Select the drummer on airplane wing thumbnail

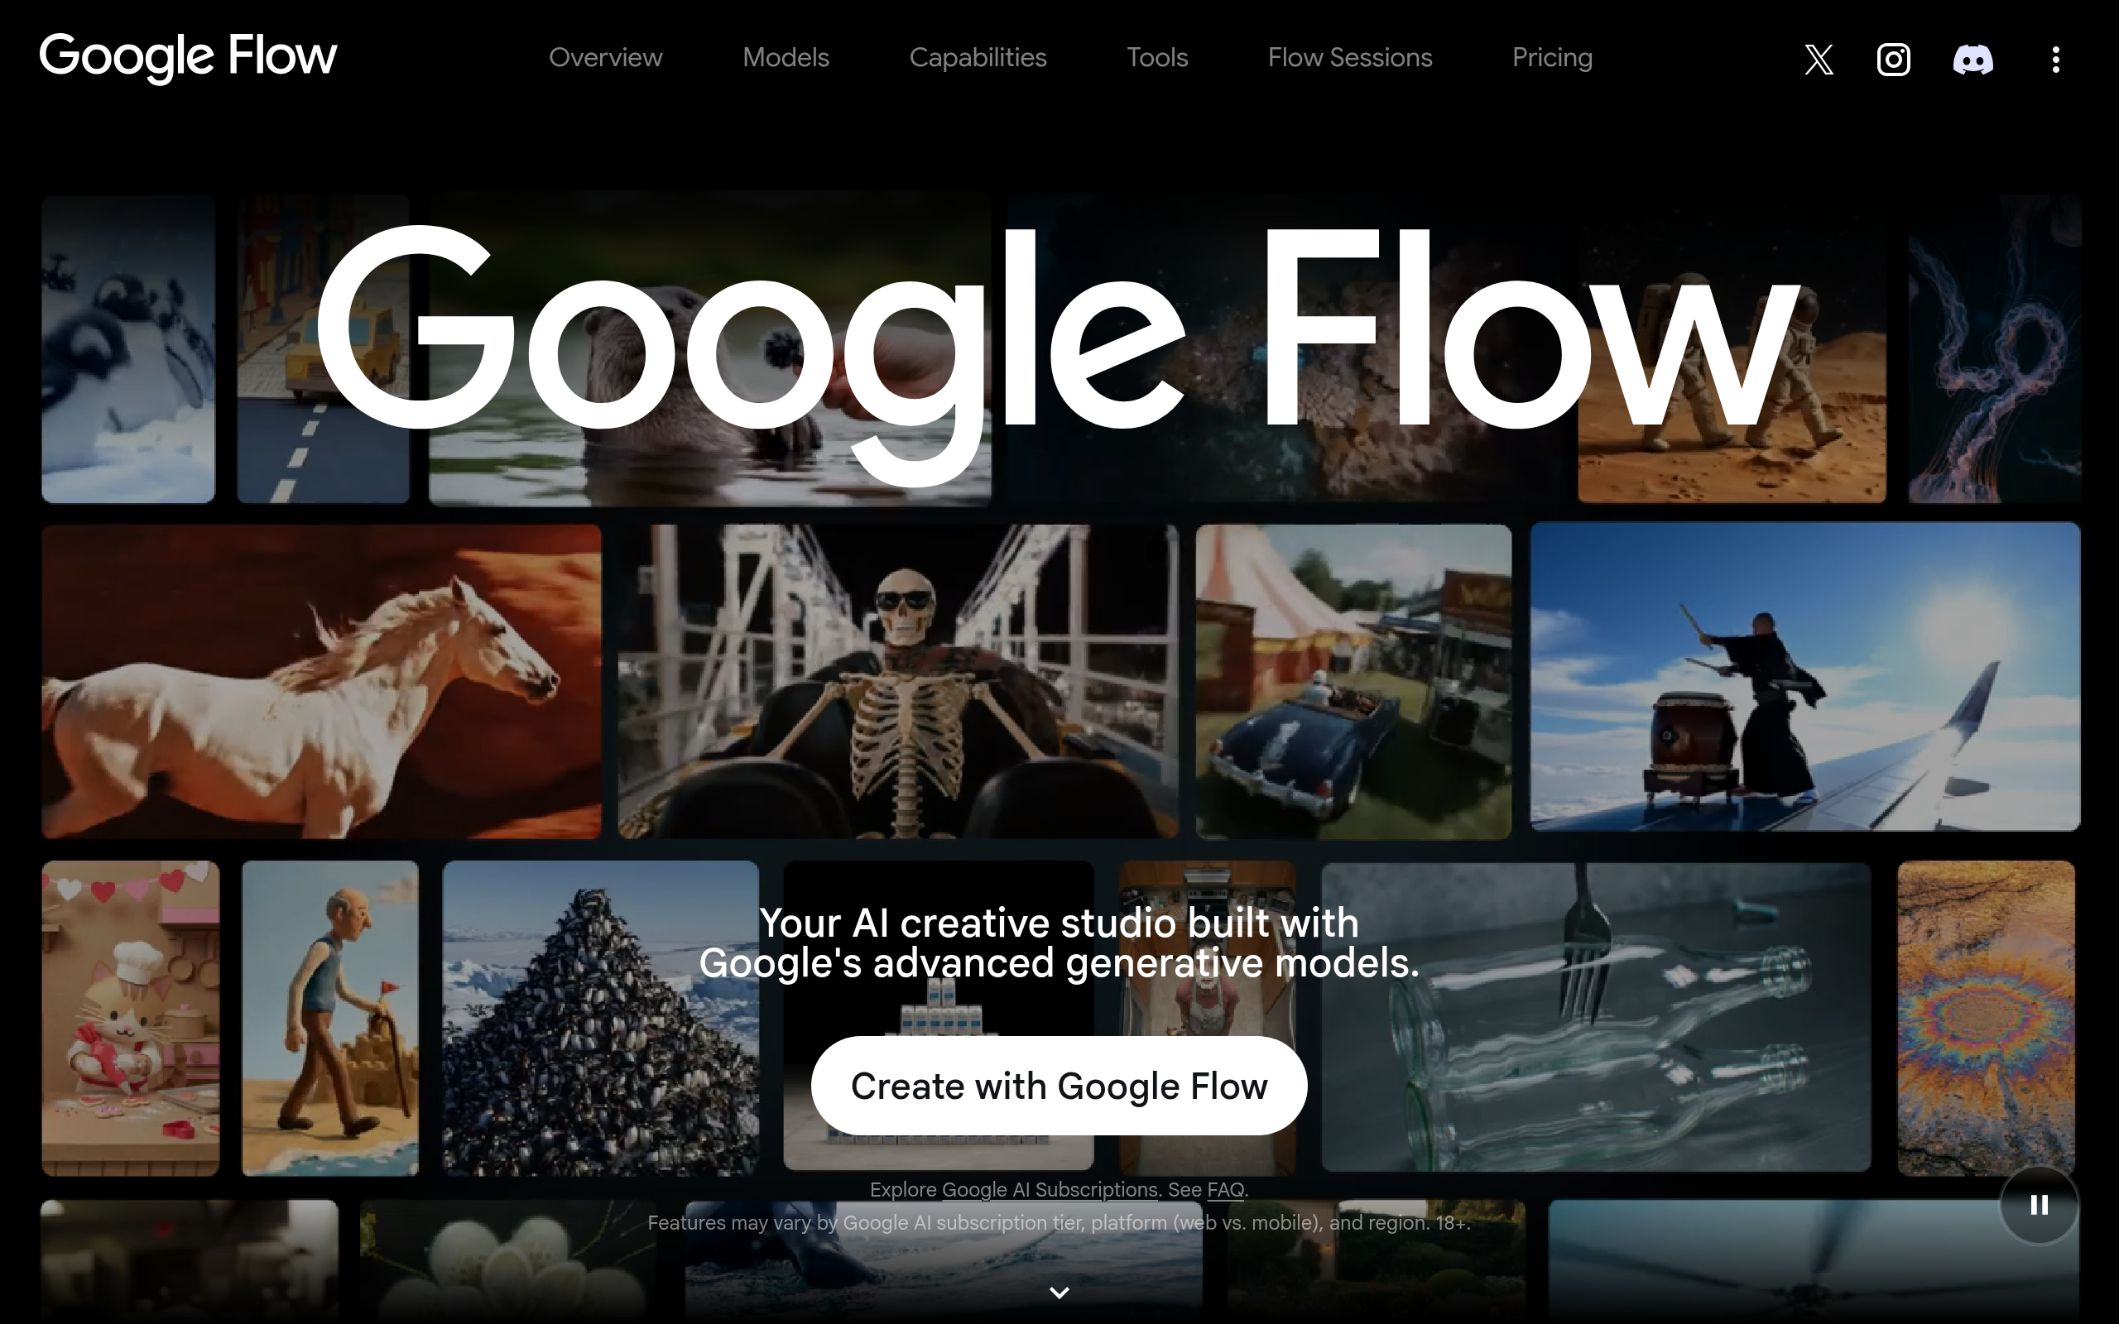(1804, 676)
